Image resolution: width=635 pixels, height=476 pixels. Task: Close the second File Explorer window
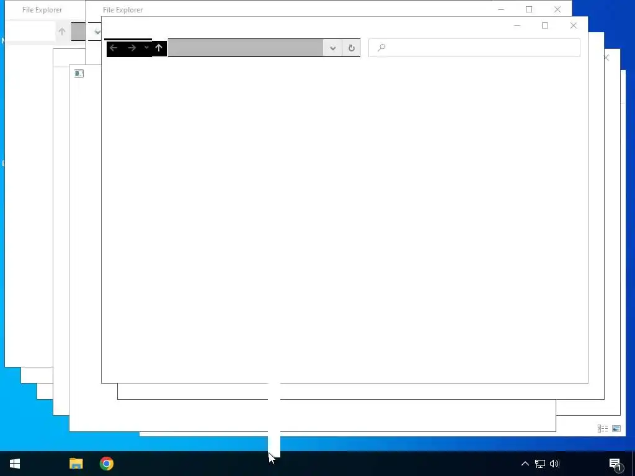pos(557,9)
